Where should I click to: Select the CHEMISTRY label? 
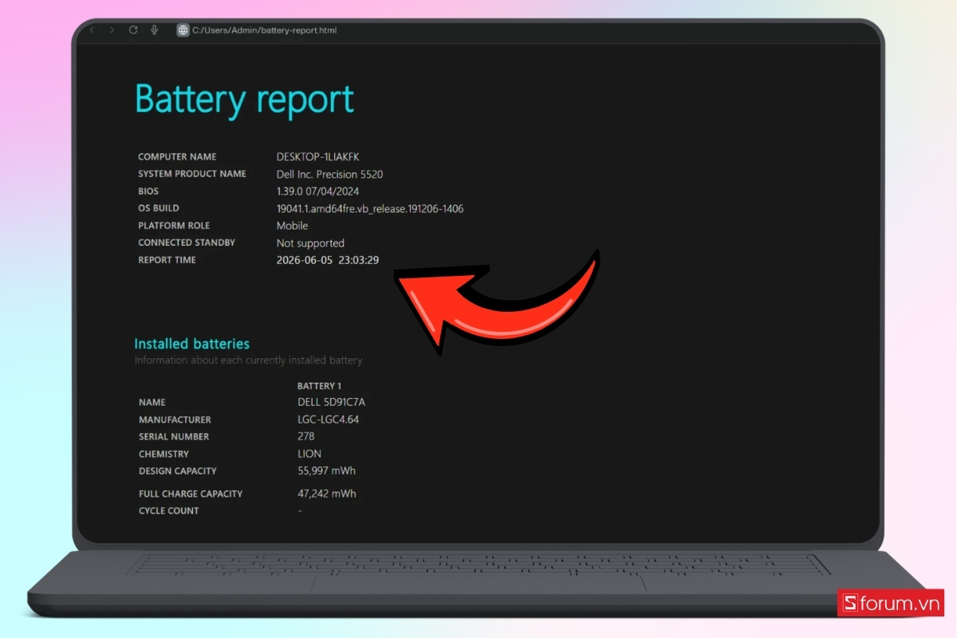pos(163,454)
